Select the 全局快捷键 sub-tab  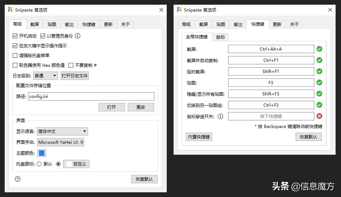pyautogui.click(x=197, y=37)
